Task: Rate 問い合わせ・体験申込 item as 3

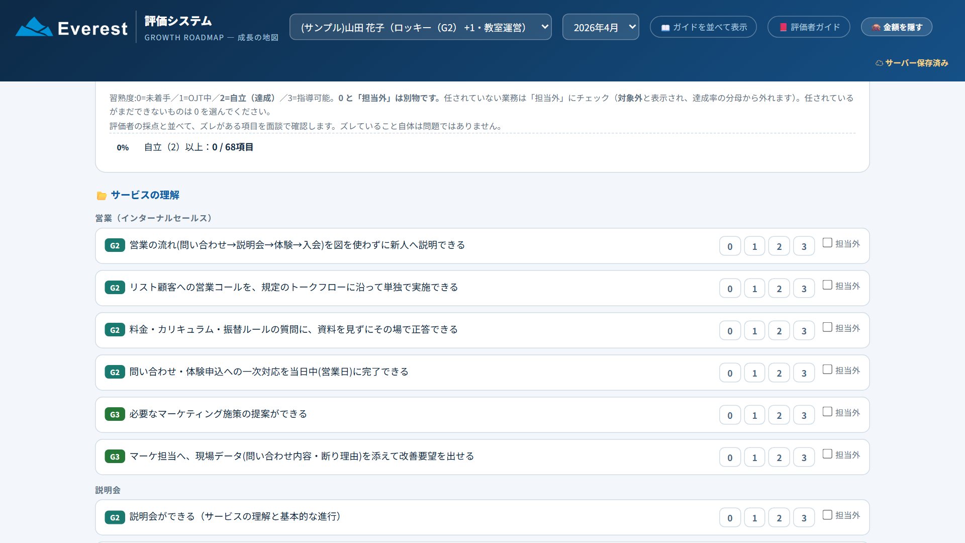Action: pos(804,373)
